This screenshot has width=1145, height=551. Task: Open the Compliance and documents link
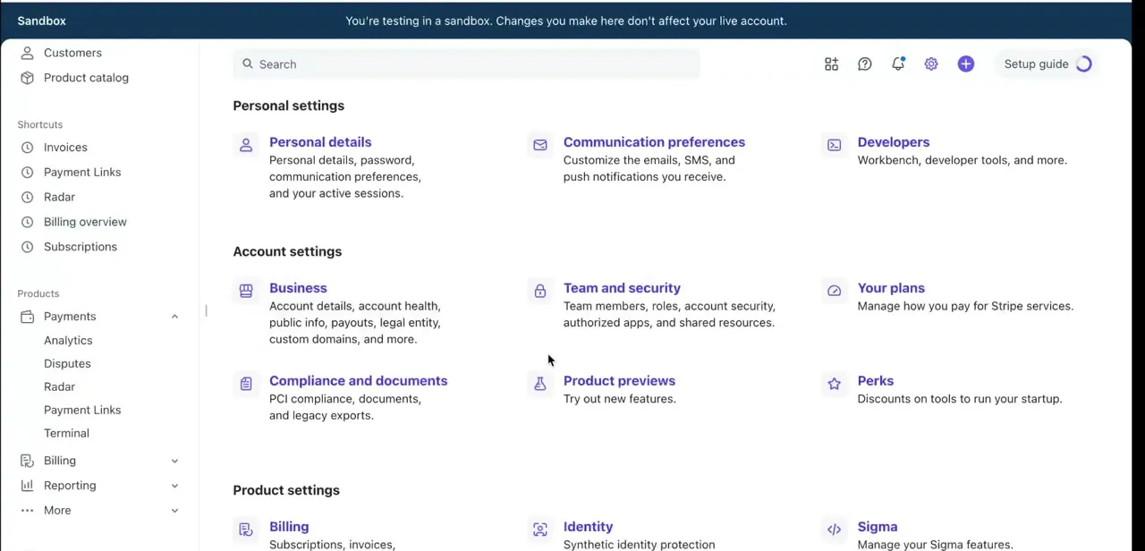click(358, 381)
